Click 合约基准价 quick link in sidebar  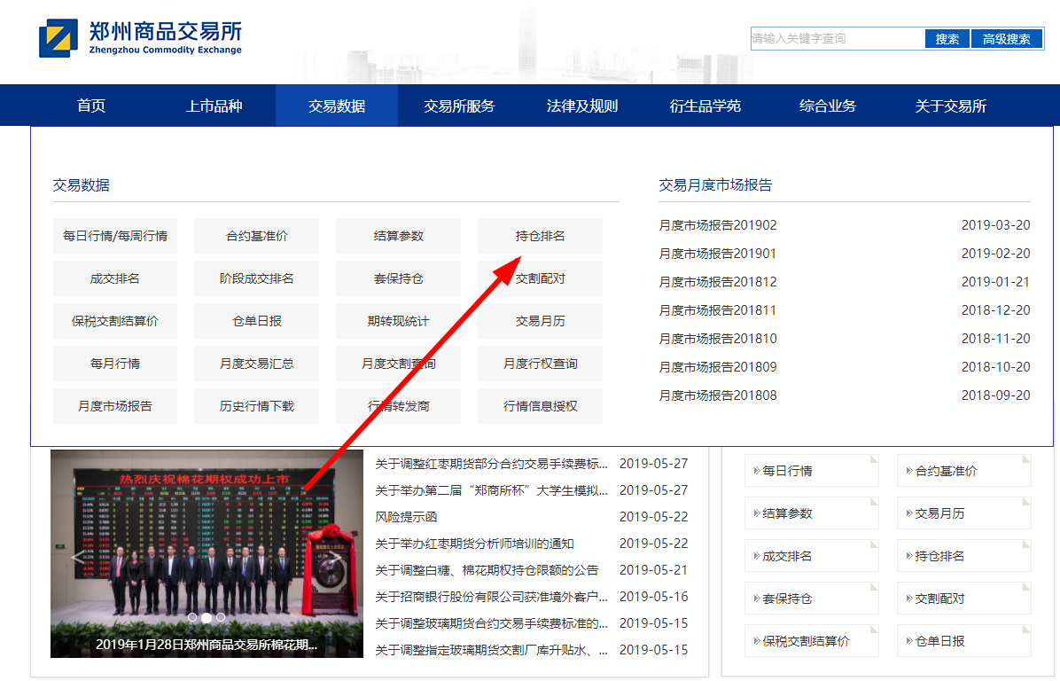pyautogui.click(x=964, y=471)
